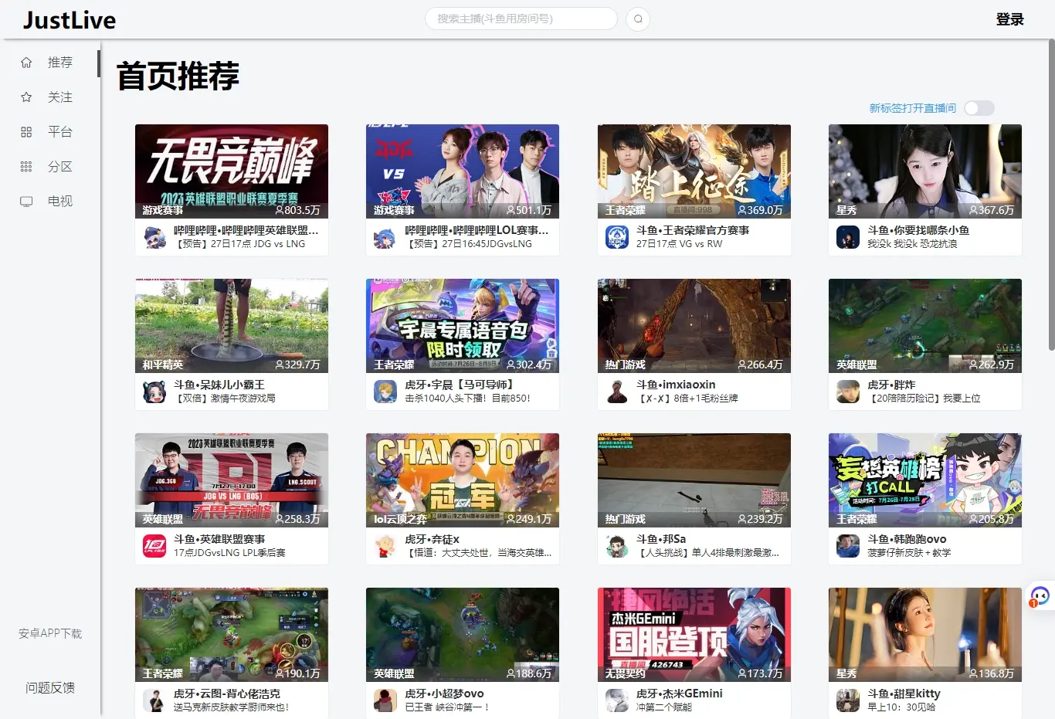Enable the 新标签打开直播间 toggle

[x=979, y=108]
